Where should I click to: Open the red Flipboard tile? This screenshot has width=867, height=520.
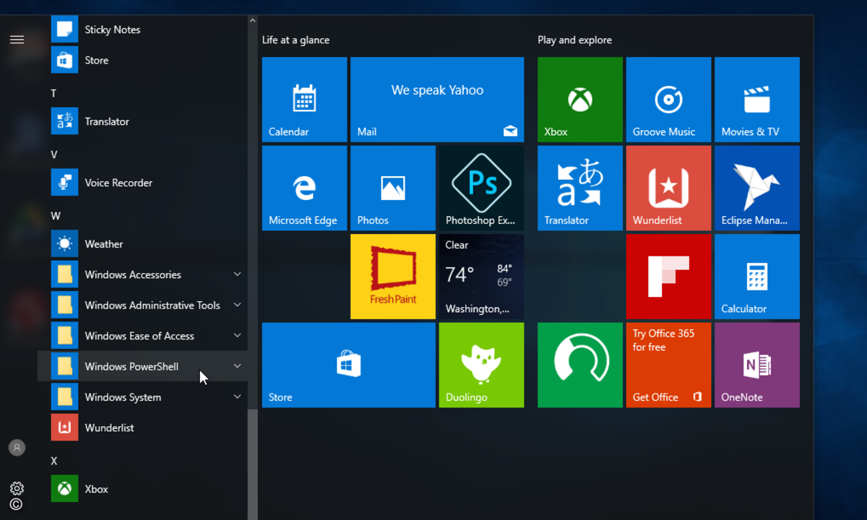pyautogui.click(x=668, y=277)
